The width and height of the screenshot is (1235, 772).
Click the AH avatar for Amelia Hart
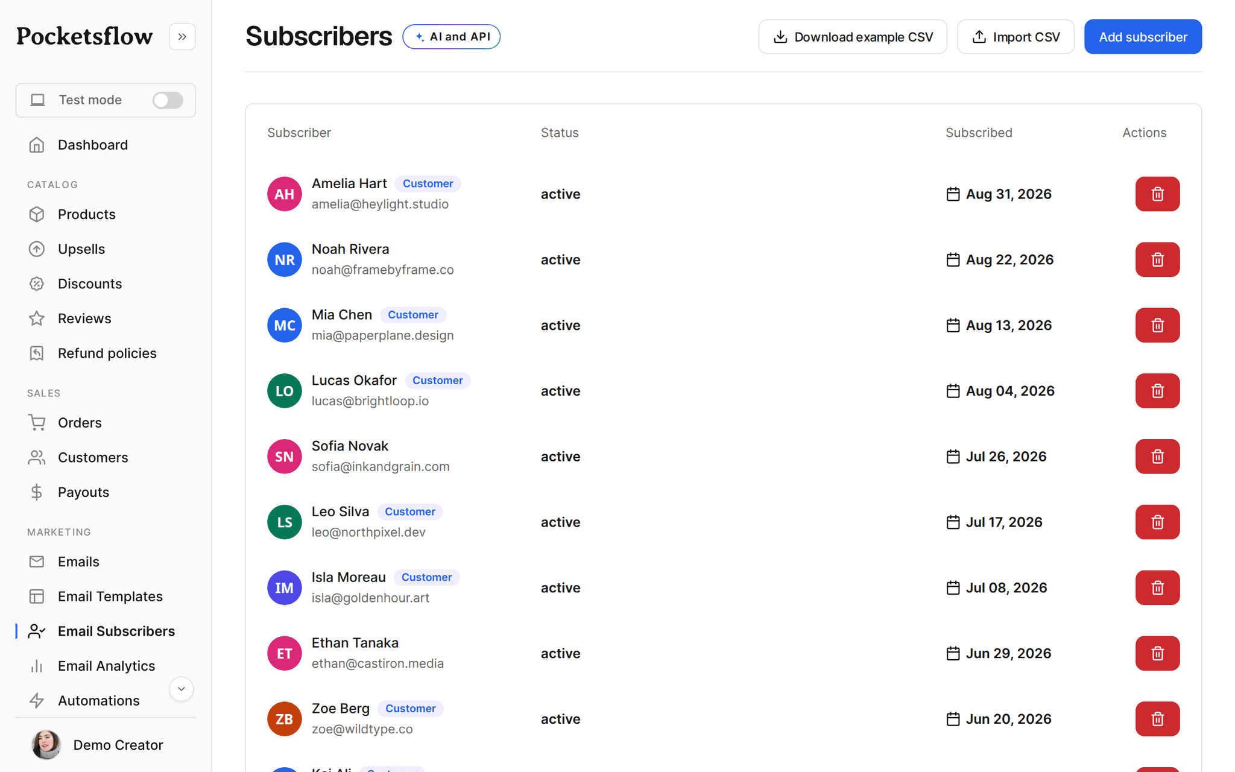click(285, 194)
